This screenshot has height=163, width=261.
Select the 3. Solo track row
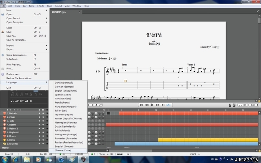(x=24, y=121)
